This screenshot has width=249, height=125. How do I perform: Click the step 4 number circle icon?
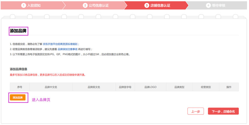[208, 5]
